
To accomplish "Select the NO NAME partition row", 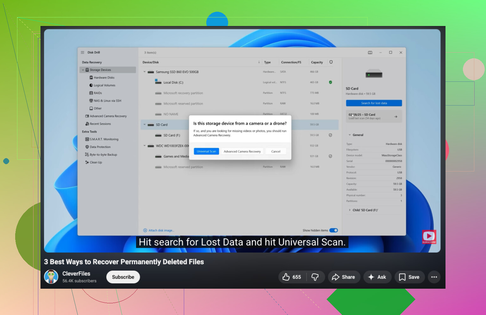I will [240, 114].
